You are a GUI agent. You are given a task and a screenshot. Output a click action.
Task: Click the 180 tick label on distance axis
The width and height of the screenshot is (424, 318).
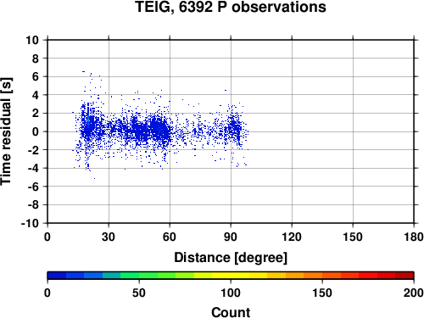click(x=414, y=237)
